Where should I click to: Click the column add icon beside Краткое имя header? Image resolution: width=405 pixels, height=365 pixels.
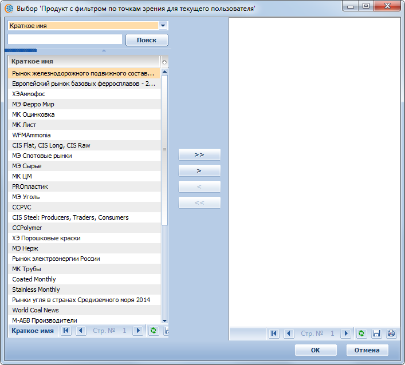(x=164, y=62)
